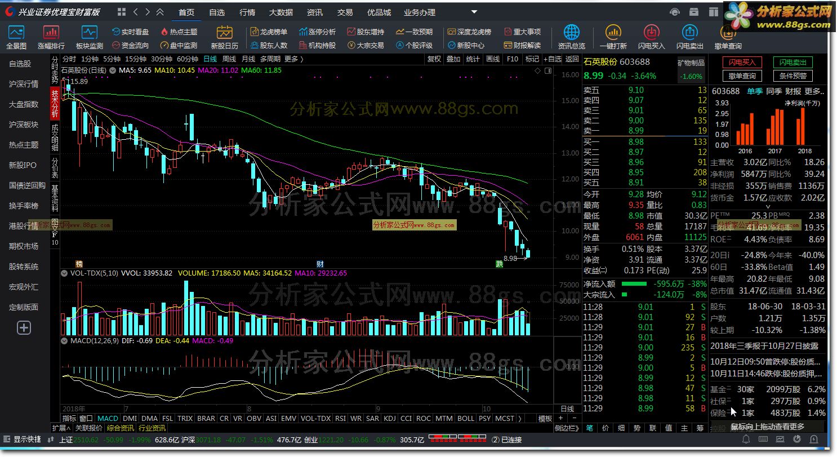Open 股东增持 shareholder increase
The image size is (837, 457).
(x=366, y=32)
